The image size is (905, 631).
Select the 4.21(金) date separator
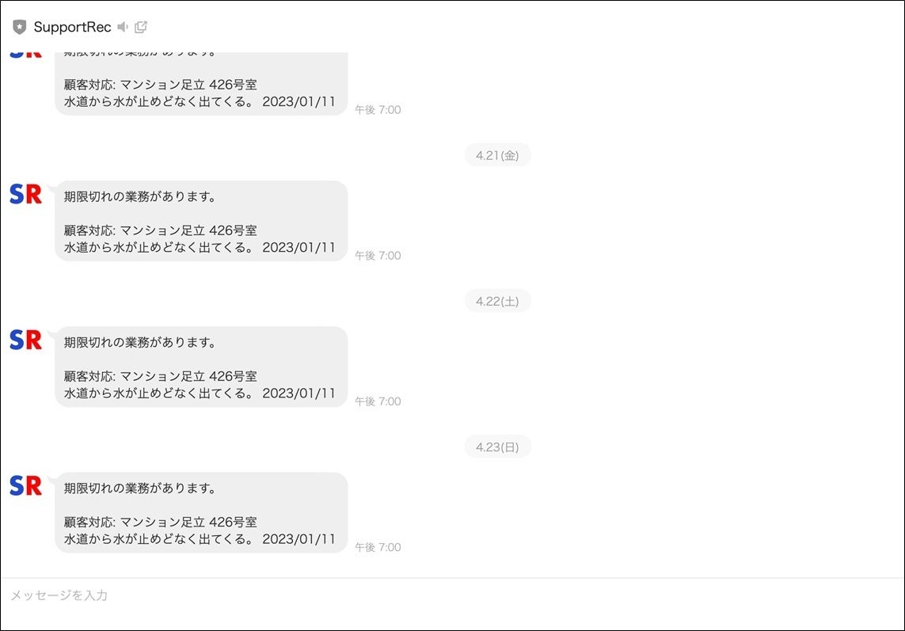click(497, 154)
